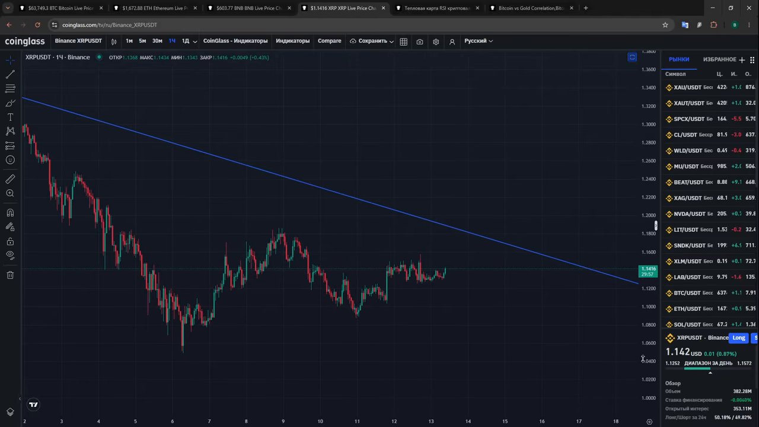Image resolution: width=759 pixels, height=427 pixels.
Task: Open the Русский language dropdown
Action: point(478,41)
